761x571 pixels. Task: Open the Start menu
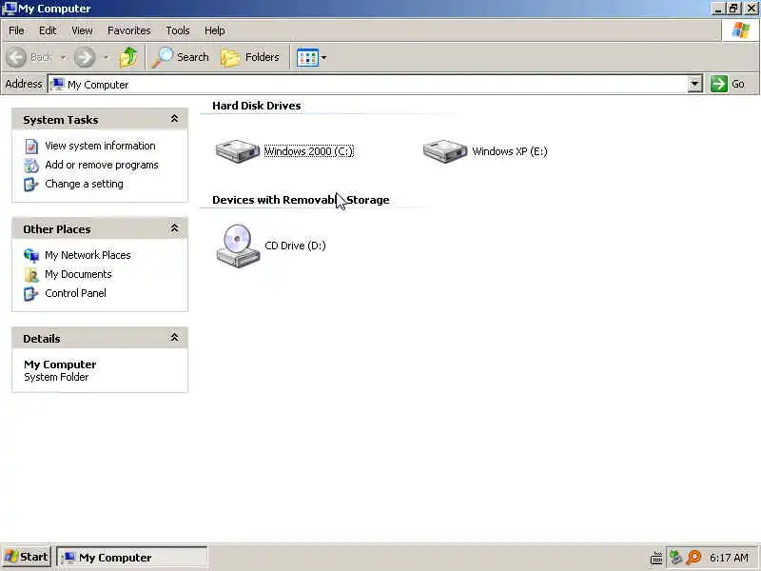point(27,557)
